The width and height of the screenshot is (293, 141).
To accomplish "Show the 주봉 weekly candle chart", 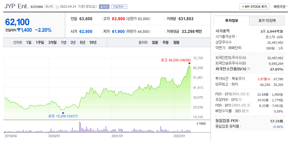I will [165, 42].
